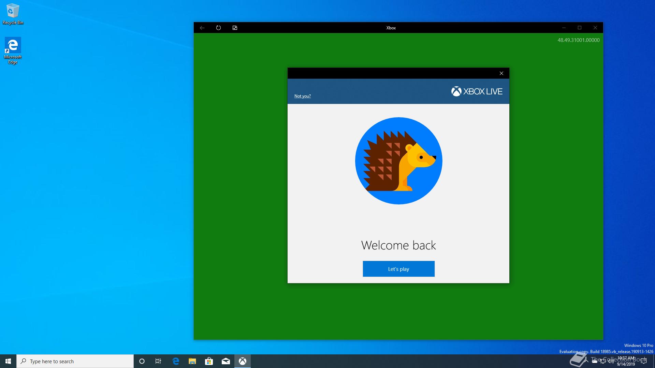Maximize the Xbox window
Screen dimensions: 655x368
coord(580,28)
